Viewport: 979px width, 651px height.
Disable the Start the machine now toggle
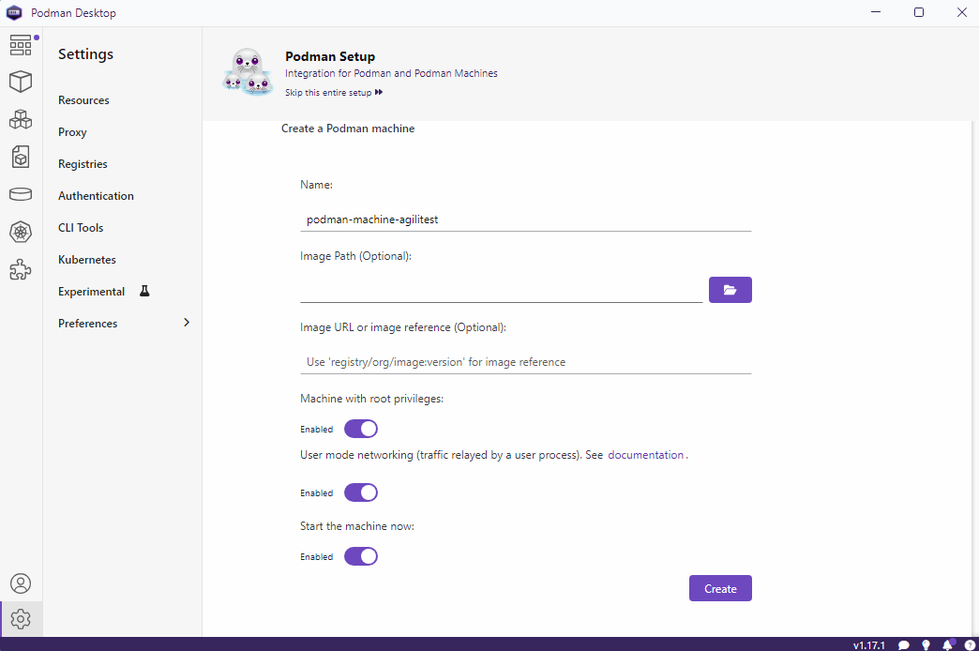coord(361,556)
